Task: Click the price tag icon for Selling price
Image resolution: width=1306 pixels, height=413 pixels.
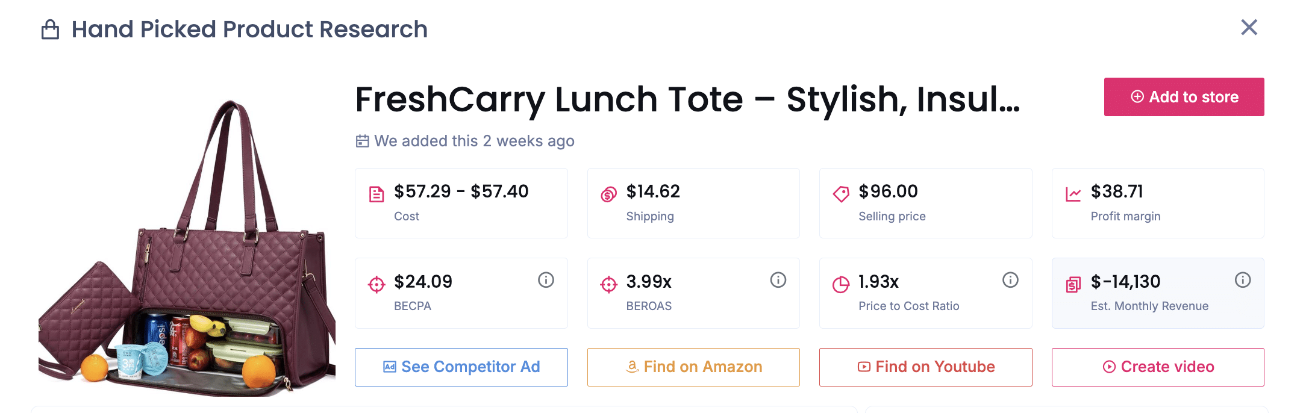Action: click(840, 193)
